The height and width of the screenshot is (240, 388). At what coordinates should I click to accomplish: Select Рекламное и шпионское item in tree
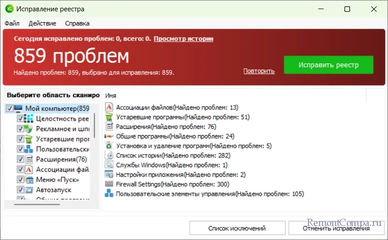click(x=62, y=129)
